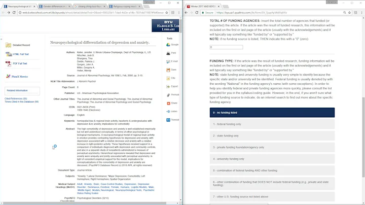Click the Translate tool icon

point(168,120)
